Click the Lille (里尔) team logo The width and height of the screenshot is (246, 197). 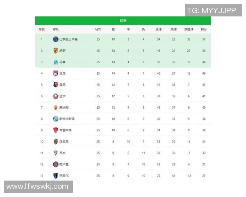pos(56,96)
